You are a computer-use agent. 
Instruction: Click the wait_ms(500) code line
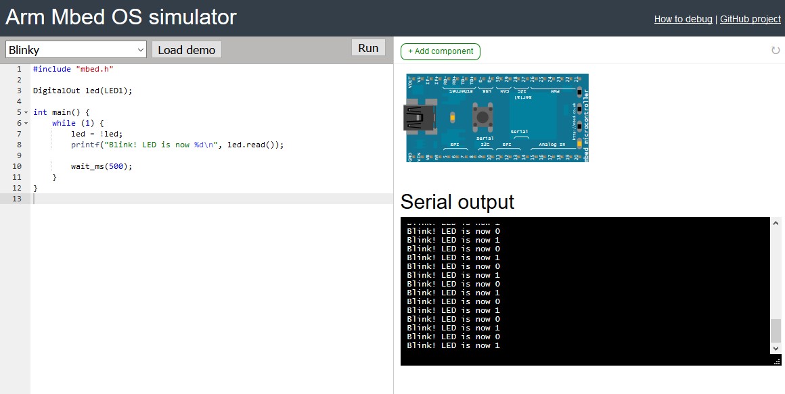pos(102,166)
